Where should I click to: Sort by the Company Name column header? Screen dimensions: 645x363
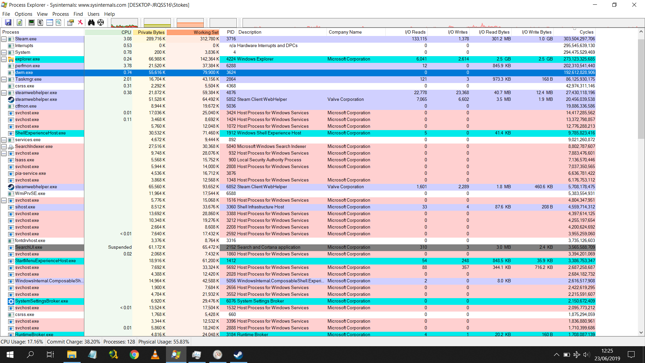(x=356, y=32)
